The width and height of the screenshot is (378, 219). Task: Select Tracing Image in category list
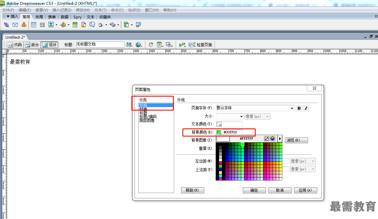[147, 120]
